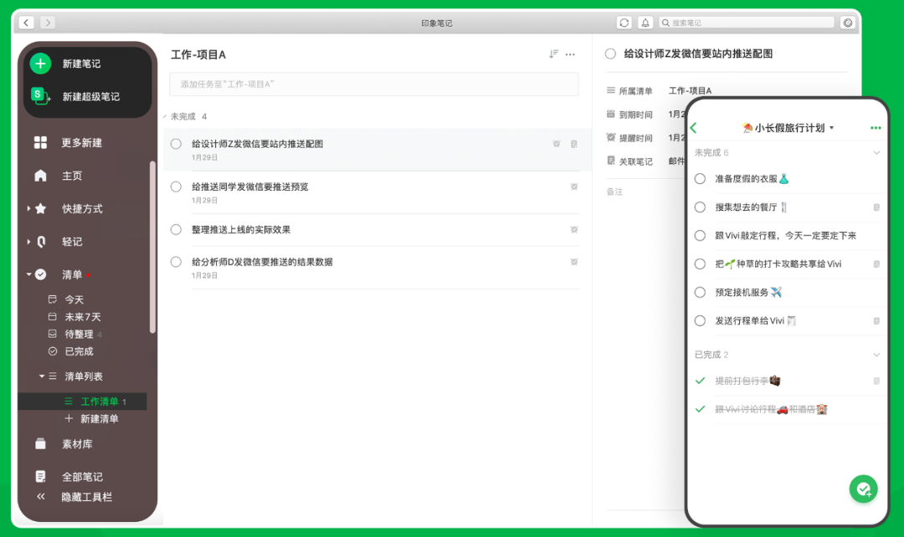Open the 素材库 briefcase icon
Image resolution: width=904 pixels, height=537 pixels.
pos(39,444)
